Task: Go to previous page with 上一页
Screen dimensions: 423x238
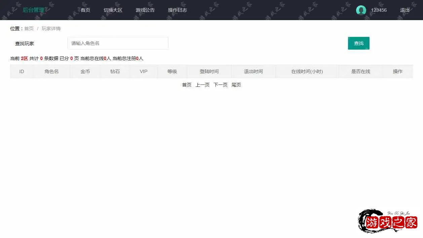Action: point(202,85)
